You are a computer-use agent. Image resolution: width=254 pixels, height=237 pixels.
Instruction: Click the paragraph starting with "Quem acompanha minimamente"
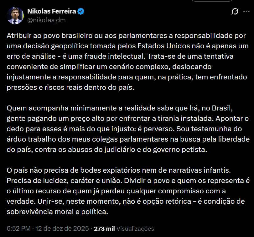pos(125,129)
